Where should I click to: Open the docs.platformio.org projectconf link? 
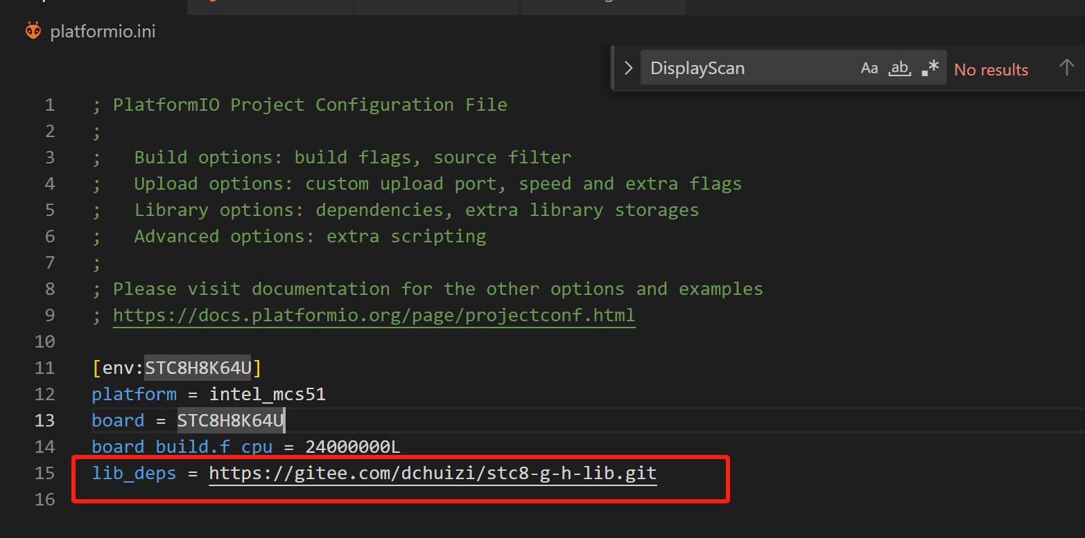pyautogui.click(x=374, y=316)
